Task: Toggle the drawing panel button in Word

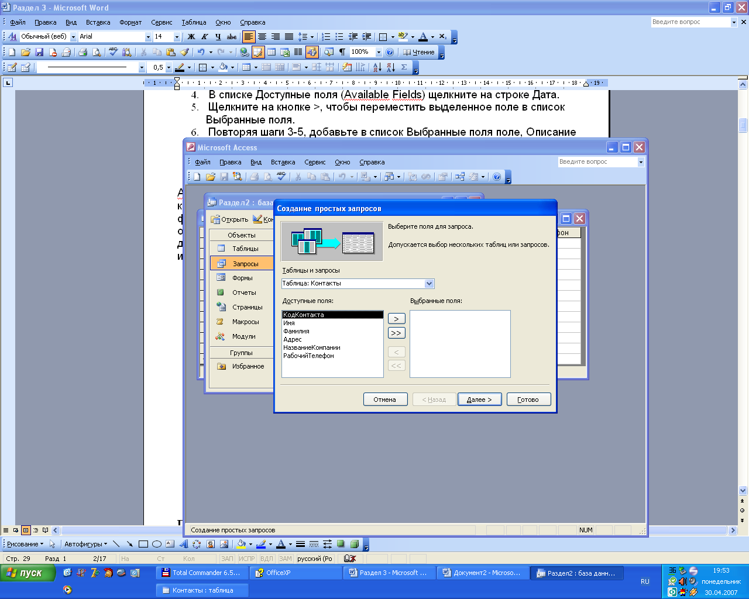Action: pyautogui.click(x=312, y=52)
